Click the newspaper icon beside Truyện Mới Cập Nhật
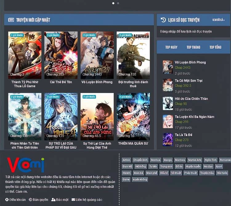The width and height of the screenshot is (231, 206). click(11, 20)
